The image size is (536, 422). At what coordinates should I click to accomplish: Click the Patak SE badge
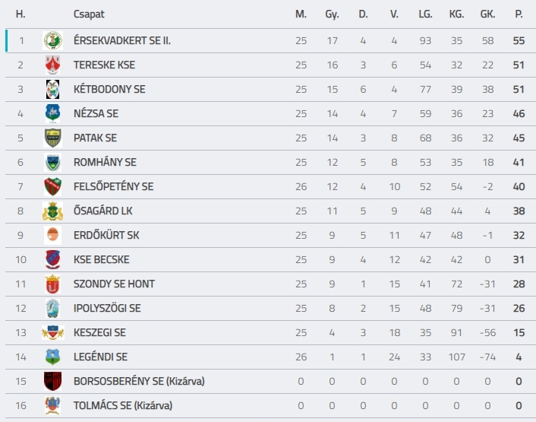52,138
